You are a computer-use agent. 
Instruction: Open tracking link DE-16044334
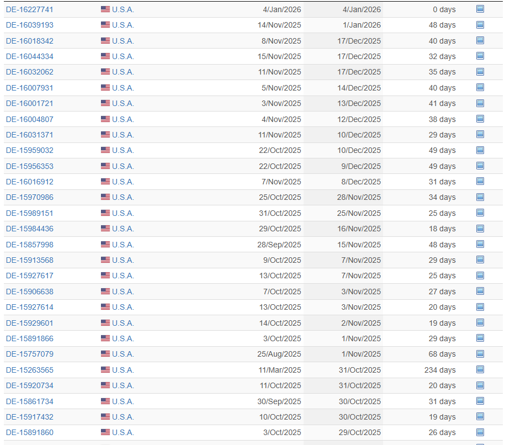(x=30, y=56)
